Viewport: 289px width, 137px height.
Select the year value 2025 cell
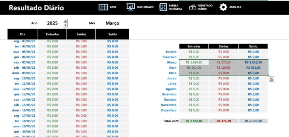52,23
